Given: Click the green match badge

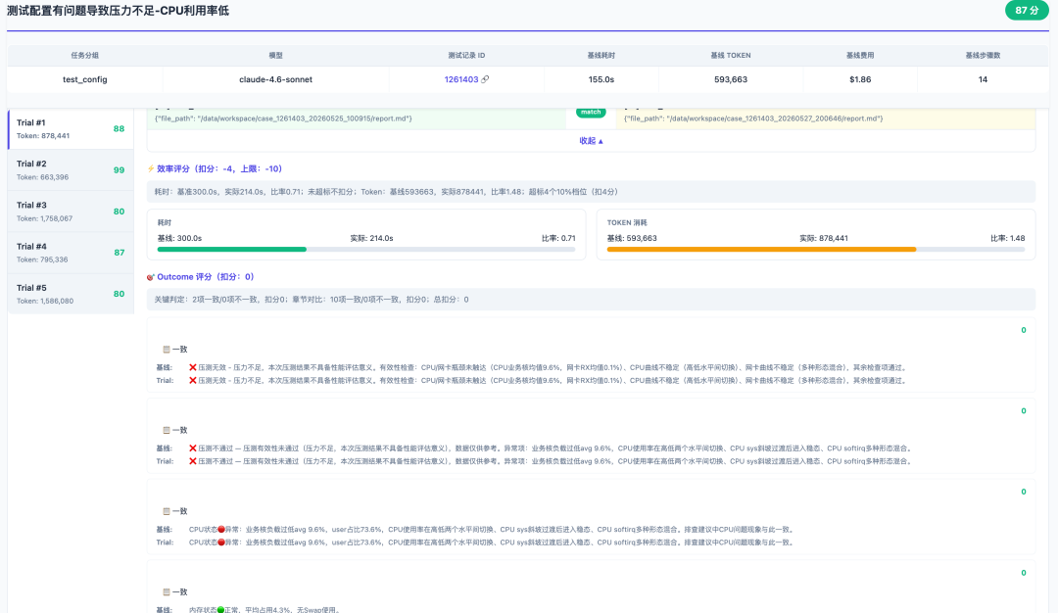Looking at the screenshot, I should pyautogui.click(x=591, y=112).
